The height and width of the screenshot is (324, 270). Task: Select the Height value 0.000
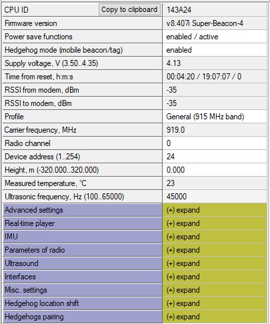[215, 170]
